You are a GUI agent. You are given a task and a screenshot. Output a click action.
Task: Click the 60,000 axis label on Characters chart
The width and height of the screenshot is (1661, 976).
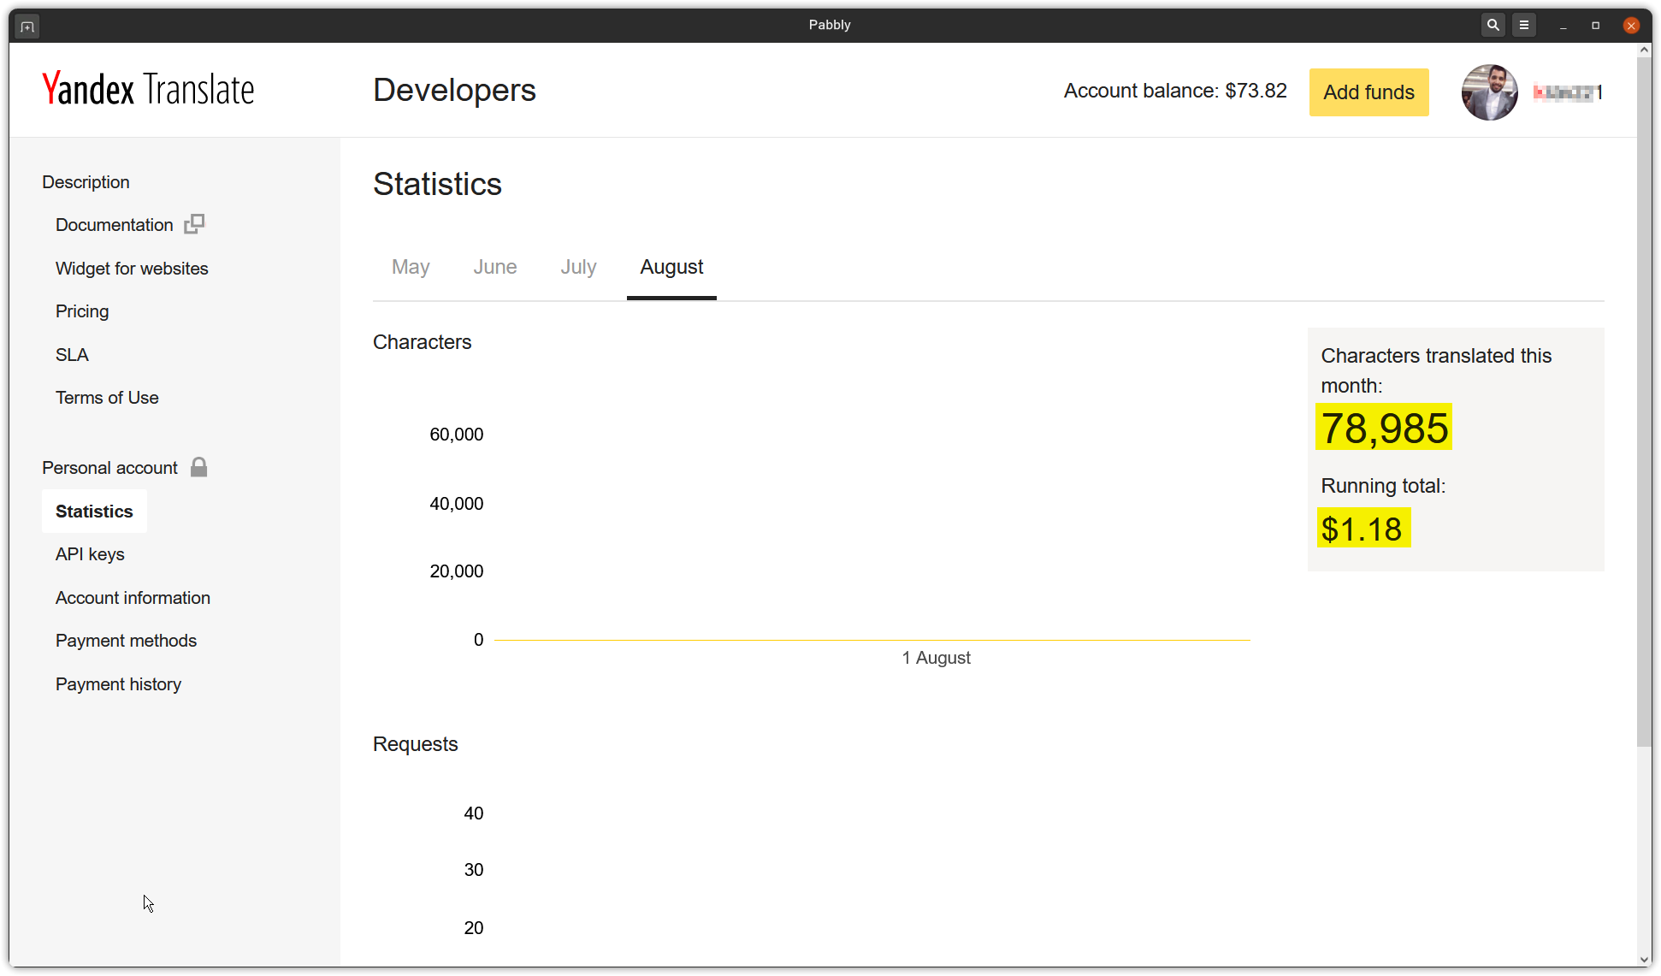pyautogui.click(x=457, y=435)
